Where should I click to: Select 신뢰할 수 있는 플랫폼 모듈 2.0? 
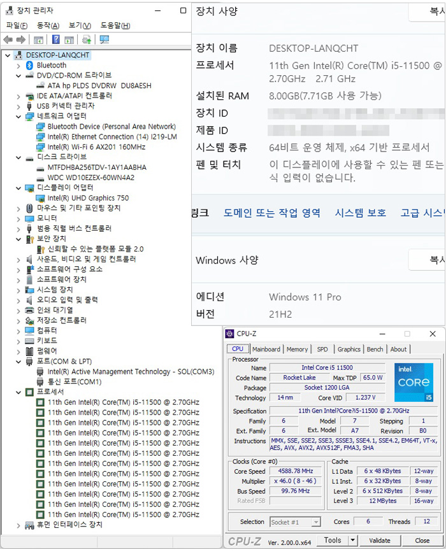point(96,249)
